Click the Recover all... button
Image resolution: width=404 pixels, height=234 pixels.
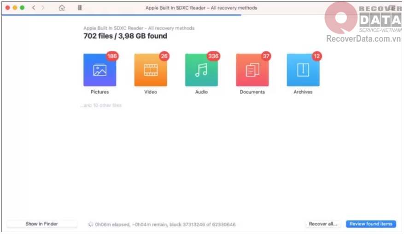coord(323,224)
